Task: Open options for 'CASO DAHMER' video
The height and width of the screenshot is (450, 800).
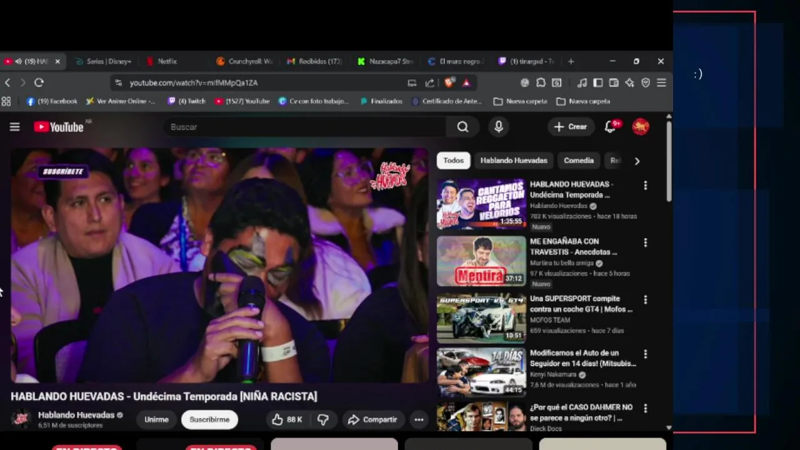Action: click(x=646, y=409)
